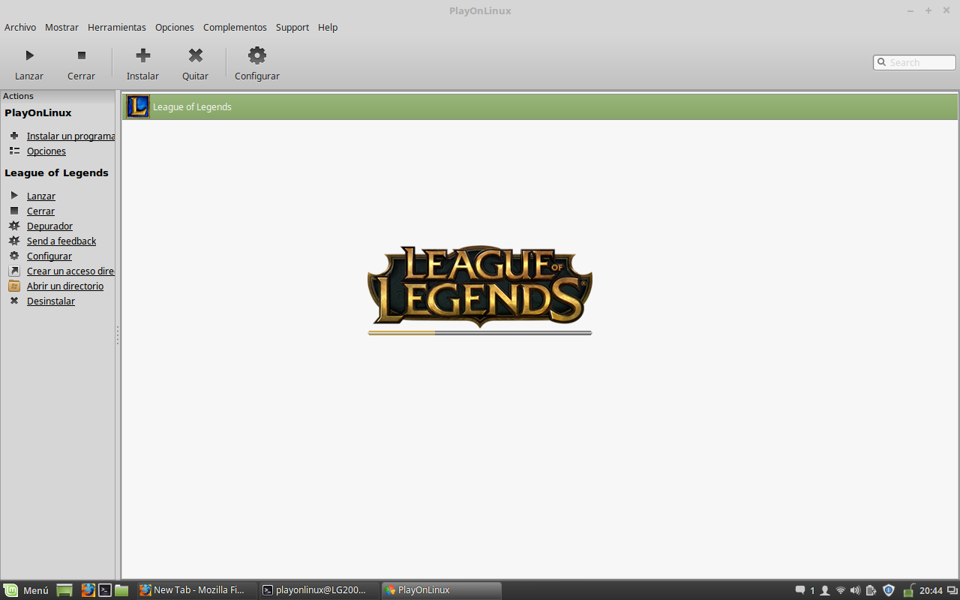The image size is (960, 600).
Task: Switch to New Tab - Mozilla Firefox window
Action: click(x=196, y=590)
